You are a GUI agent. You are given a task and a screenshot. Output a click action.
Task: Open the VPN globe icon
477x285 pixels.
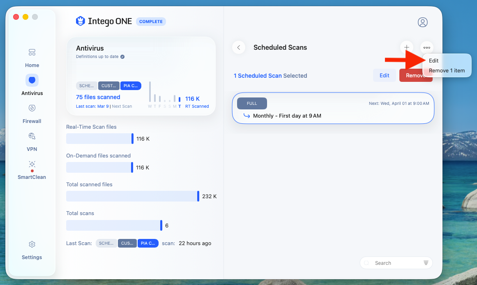coord(32,136)
